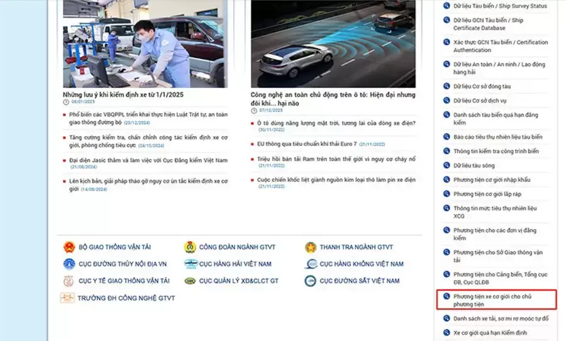Click the Cục Đường Sắt Việt Nam logo icon
Viewport: 566px width, 341px height.
coord(311,281)
